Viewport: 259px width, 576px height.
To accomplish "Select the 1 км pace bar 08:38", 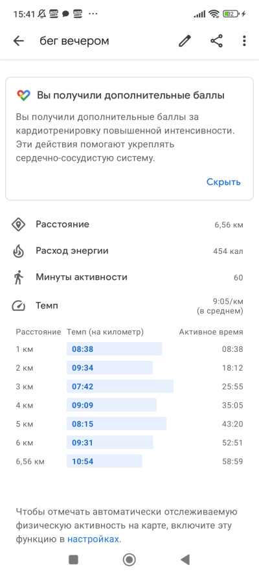I will click(114, 349).
